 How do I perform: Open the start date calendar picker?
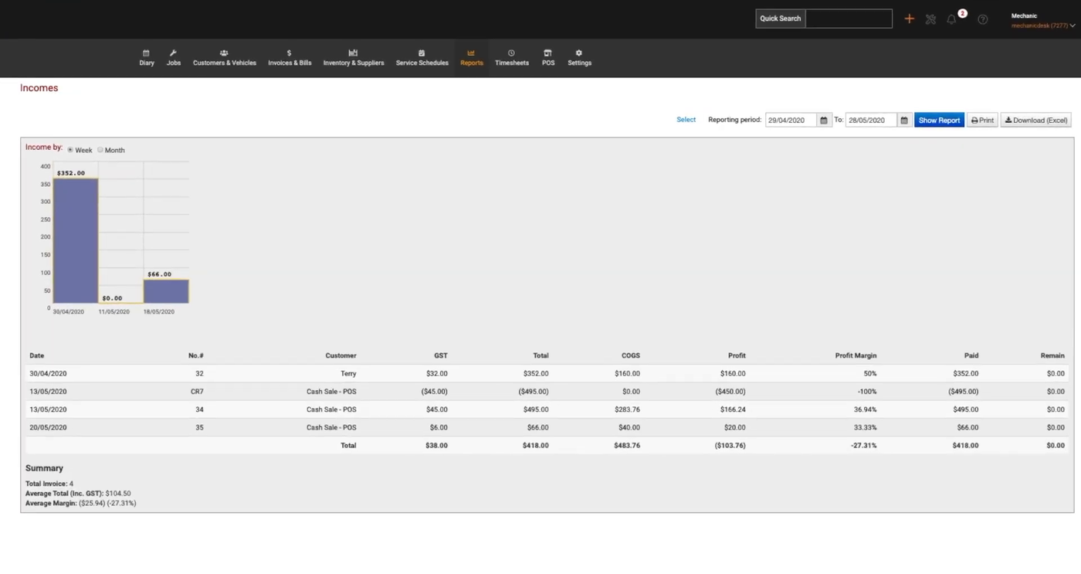coord(824,121)
